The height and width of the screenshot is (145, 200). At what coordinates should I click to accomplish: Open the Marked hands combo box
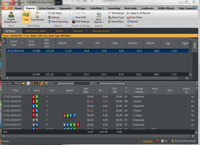[x=84, y=83]
